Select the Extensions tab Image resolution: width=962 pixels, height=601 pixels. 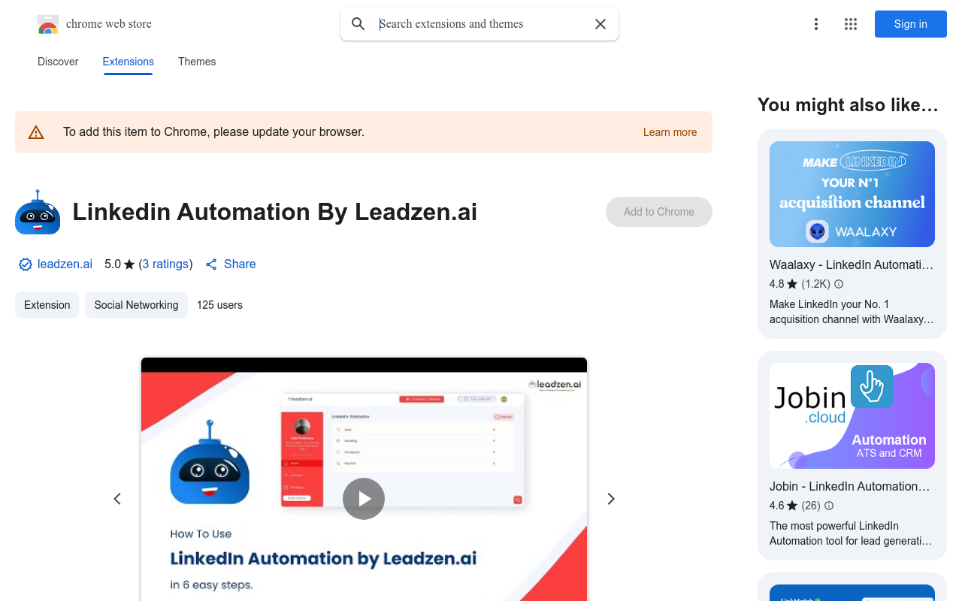129,62
